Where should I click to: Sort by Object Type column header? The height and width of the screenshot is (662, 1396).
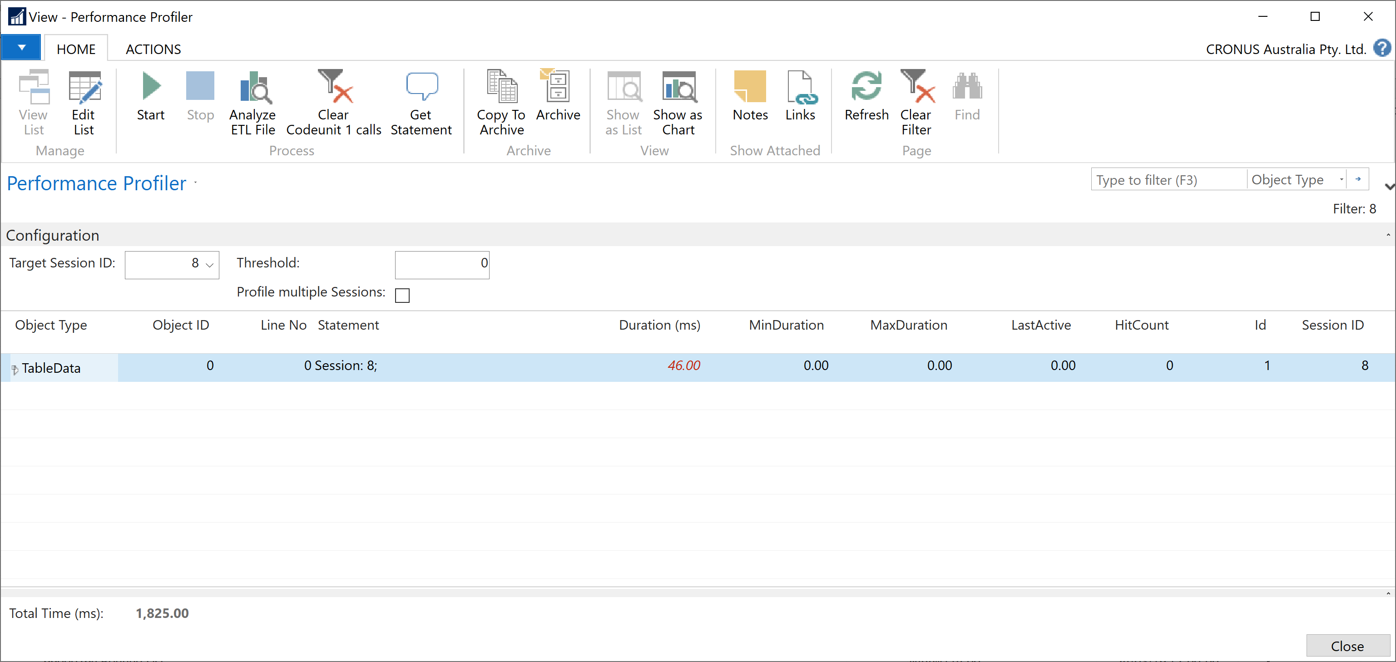tap(51, 325)
